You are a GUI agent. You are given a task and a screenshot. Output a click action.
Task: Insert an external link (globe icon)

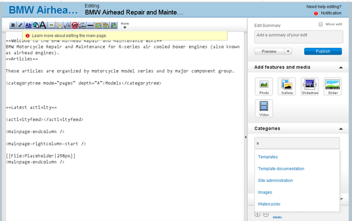point(36,25)
